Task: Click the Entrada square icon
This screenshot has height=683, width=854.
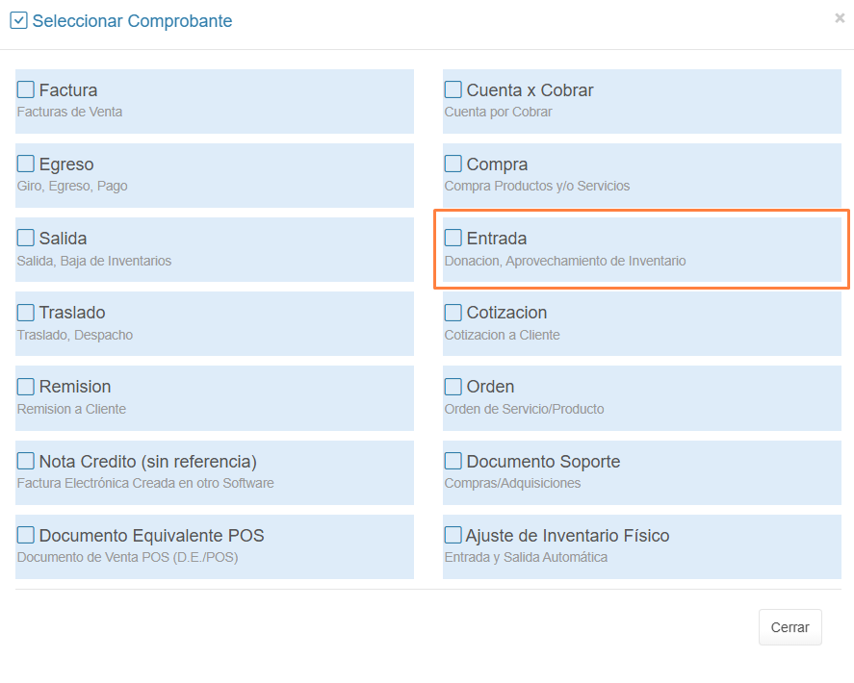Action: click(x=453, y=238)
